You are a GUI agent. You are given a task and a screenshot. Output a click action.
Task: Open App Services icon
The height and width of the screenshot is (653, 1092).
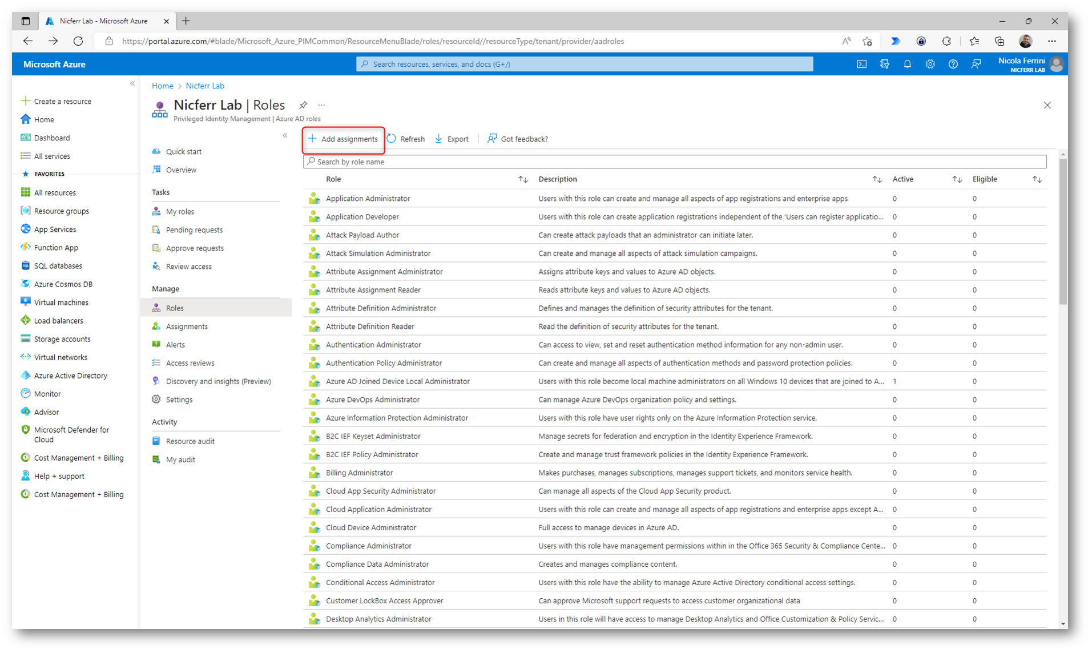(25, 229)
